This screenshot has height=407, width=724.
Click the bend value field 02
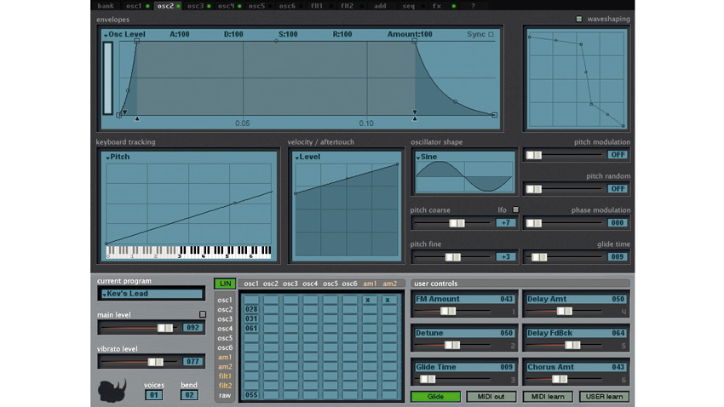(189, 395)
